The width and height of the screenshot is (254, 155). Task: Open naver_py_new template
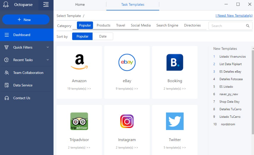[229, 94]
